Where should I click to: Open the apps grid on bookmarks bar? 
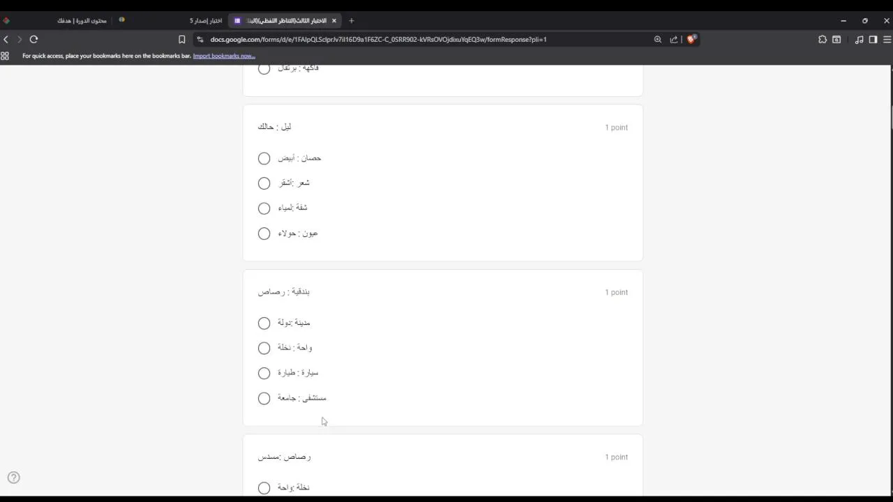coord(5,56)
